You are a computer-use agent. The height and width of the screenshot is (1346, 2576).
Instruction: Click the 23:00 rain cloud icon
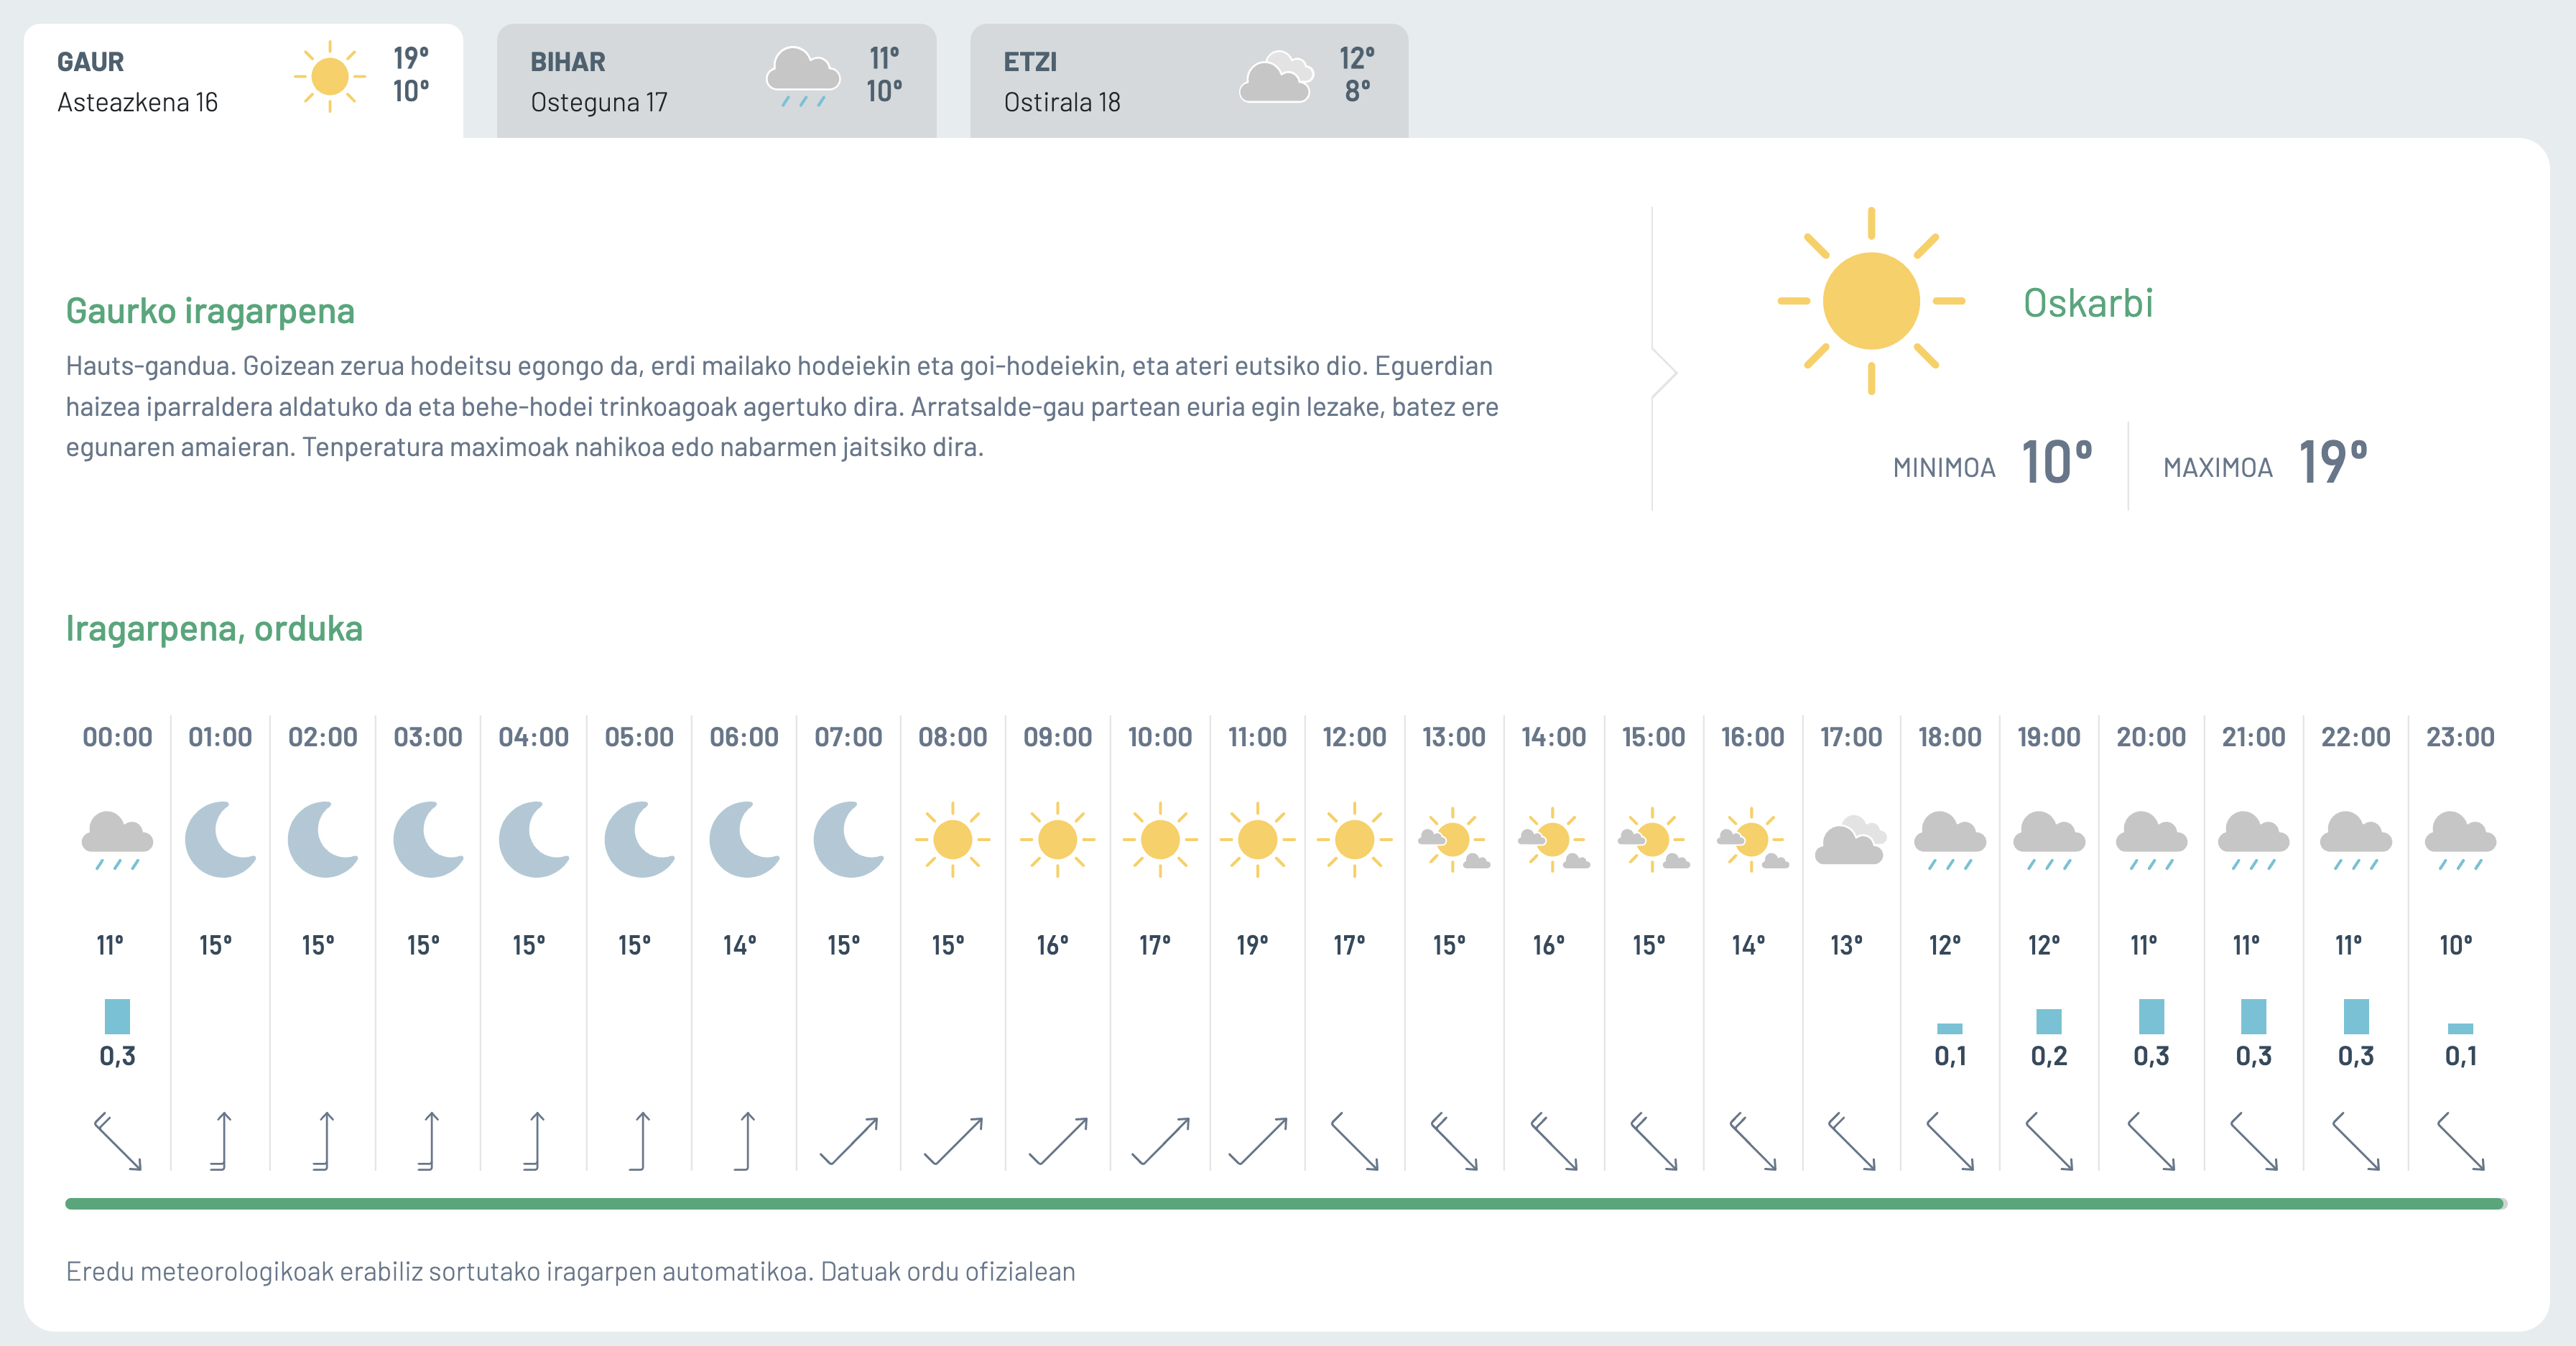coord(2460,840)
